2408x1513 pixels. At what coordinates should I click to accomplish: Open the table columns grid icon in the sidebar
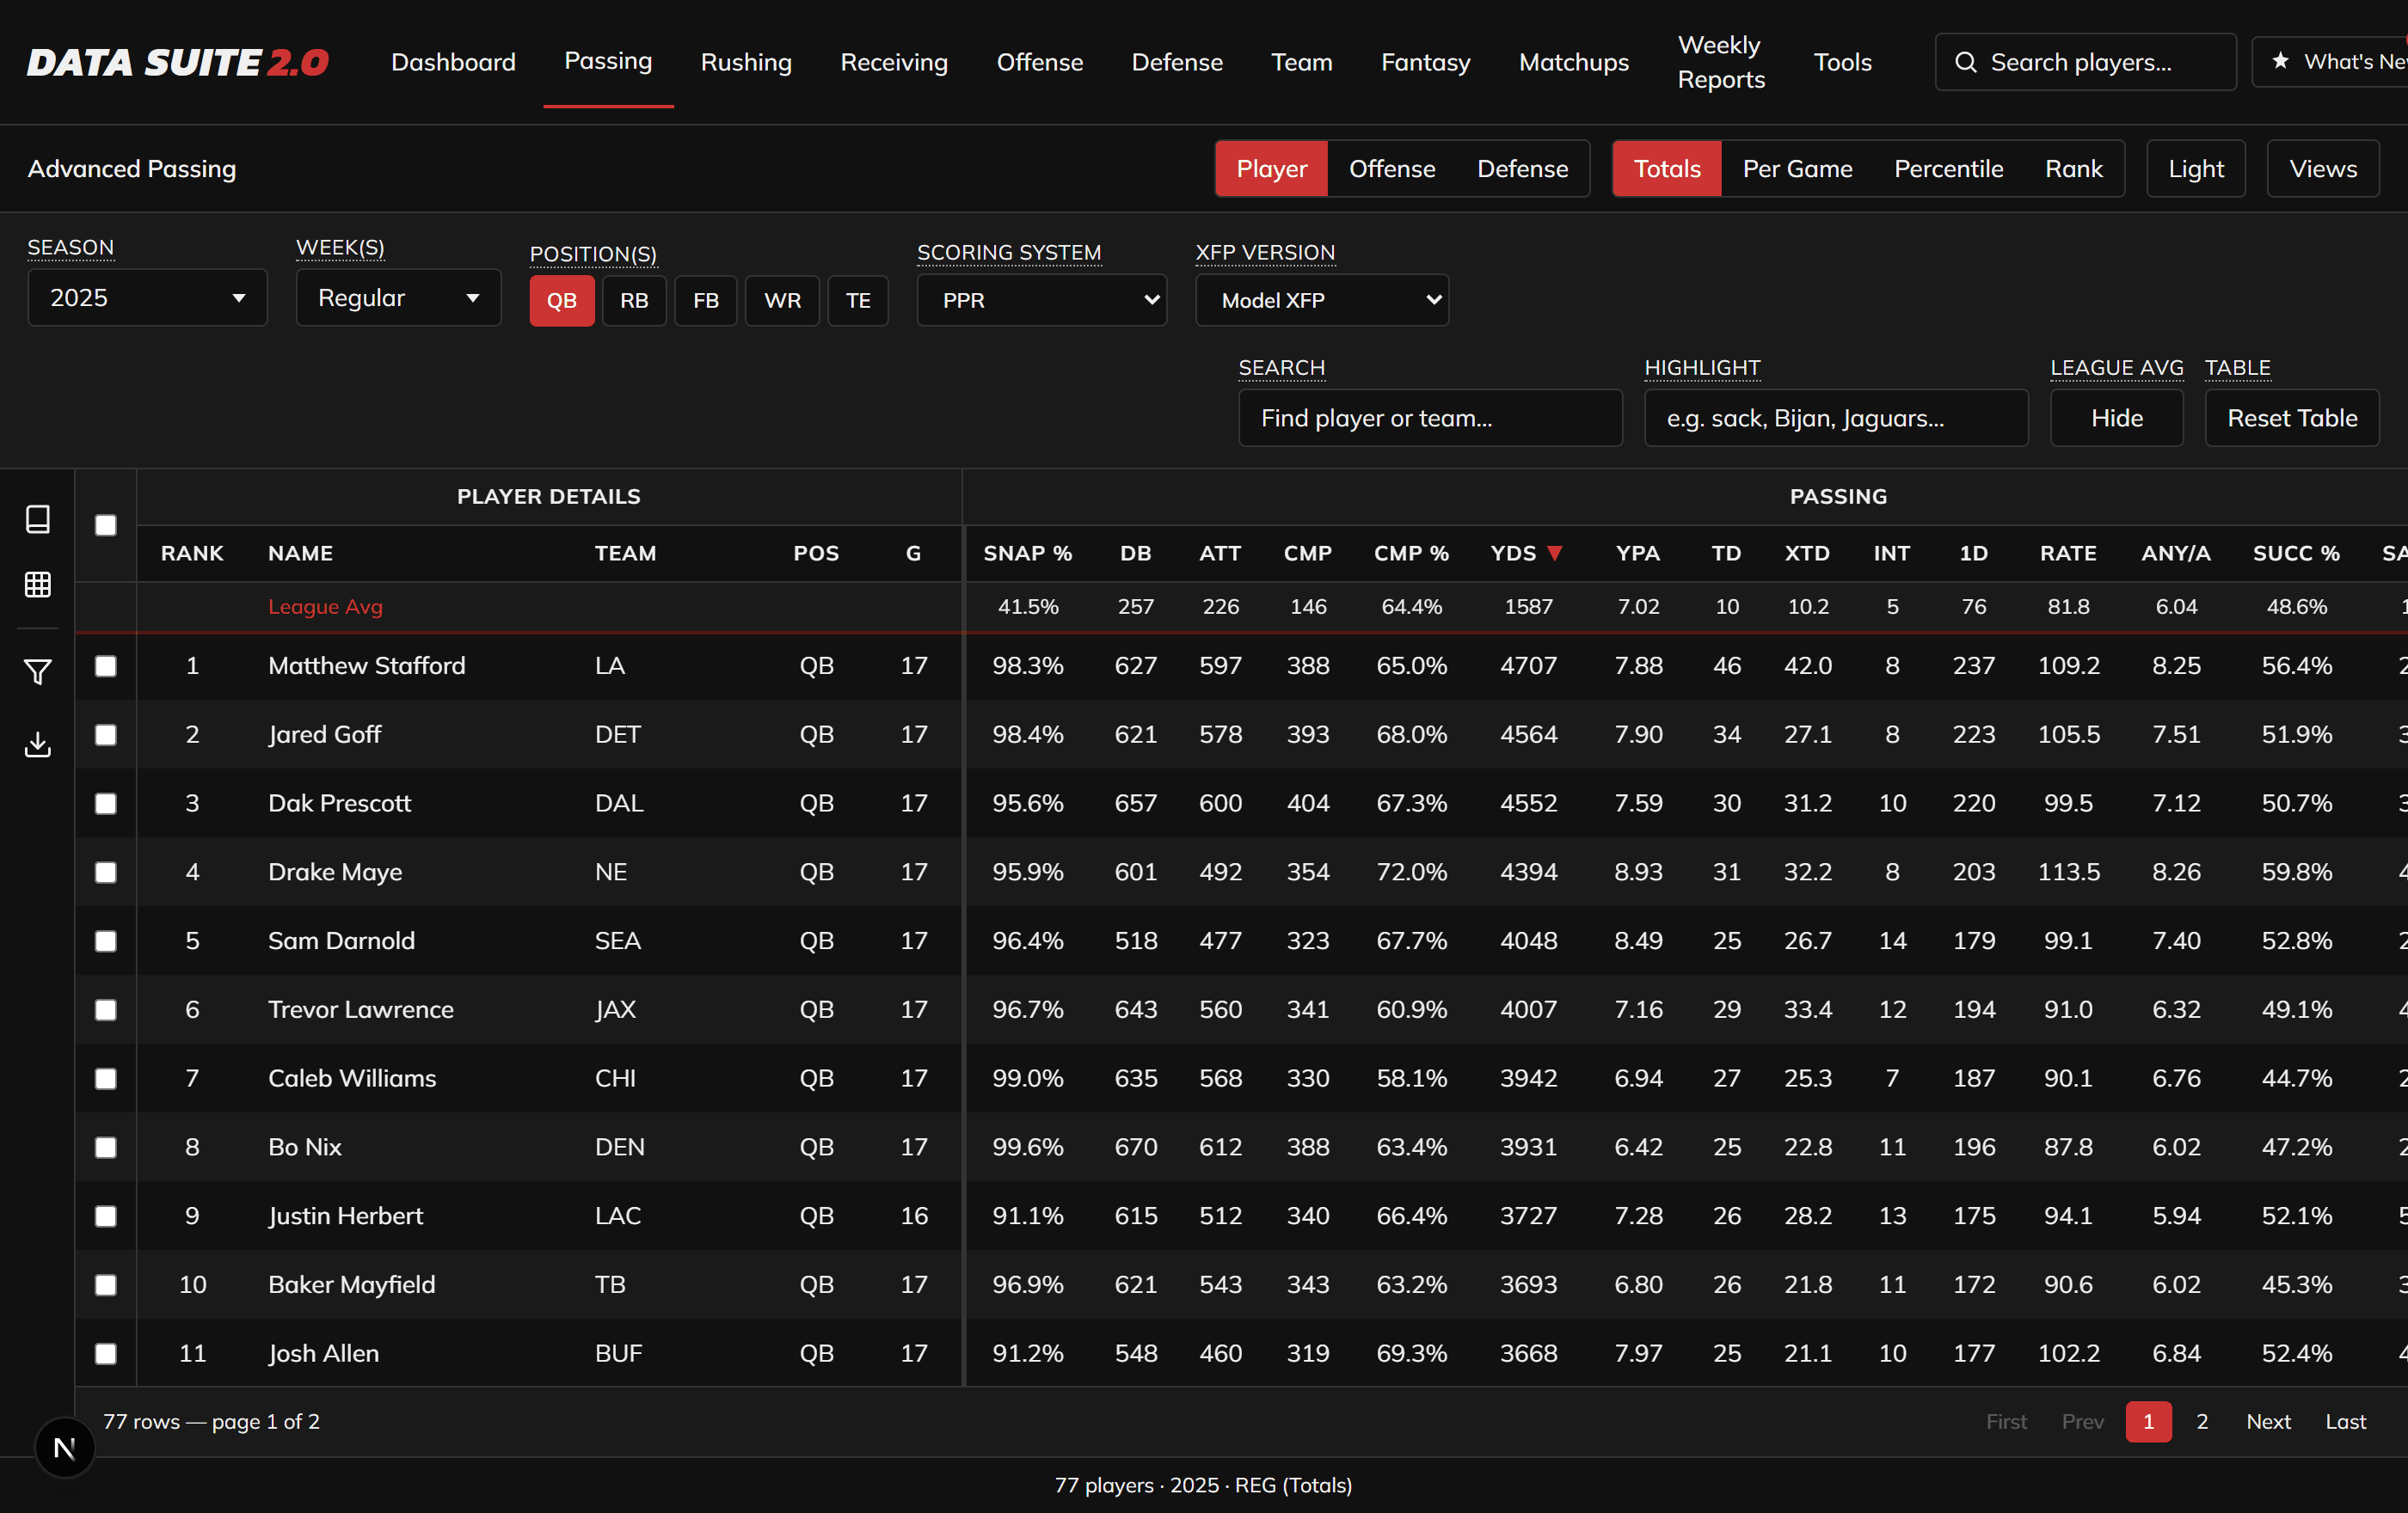pos(38,585)
